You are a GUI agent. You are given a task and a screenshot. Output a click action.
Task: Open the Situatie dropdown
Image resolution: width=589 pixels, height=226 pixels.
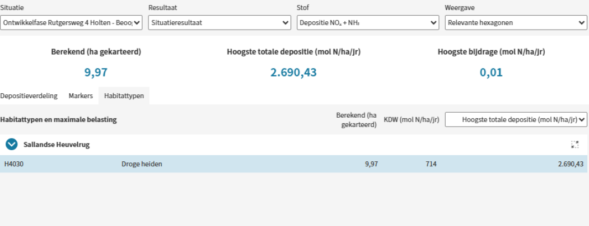tap(71, 22)
